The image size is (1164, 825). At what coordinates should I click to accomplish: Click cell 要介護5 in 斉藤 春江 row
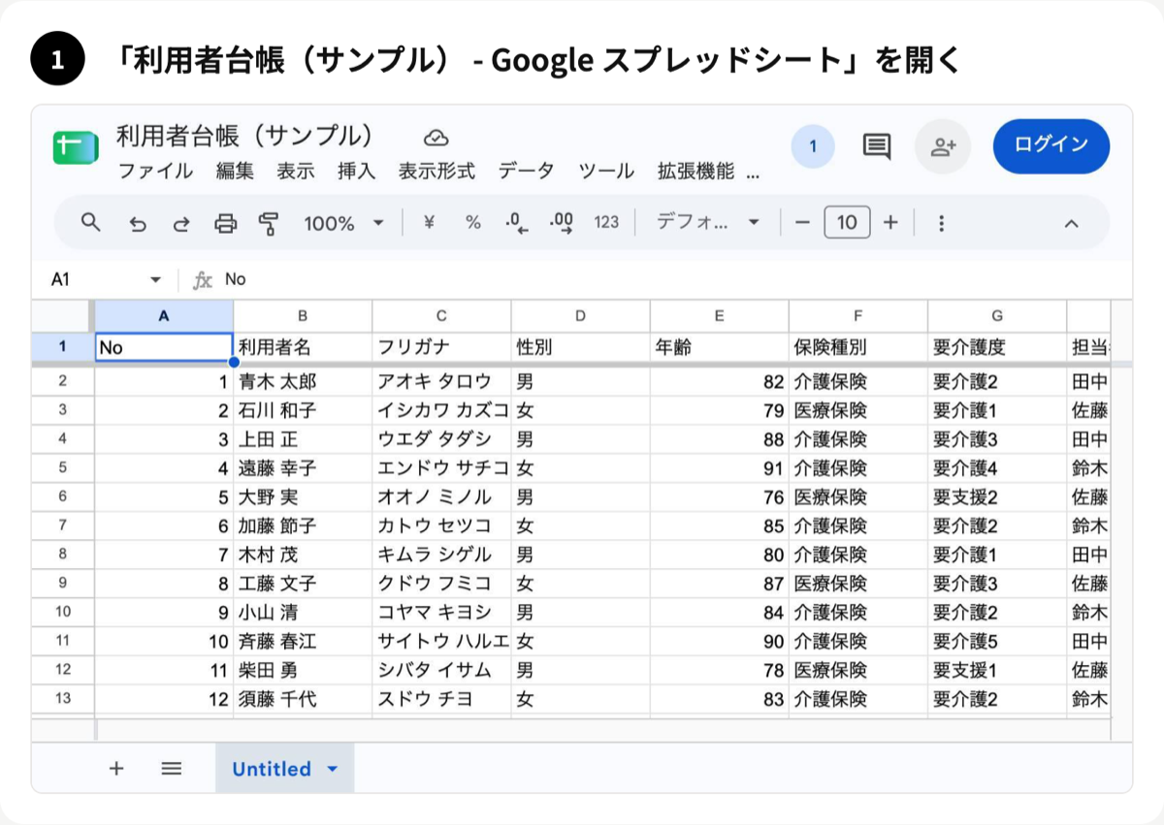pyautogui.click(x=996, y=642)
